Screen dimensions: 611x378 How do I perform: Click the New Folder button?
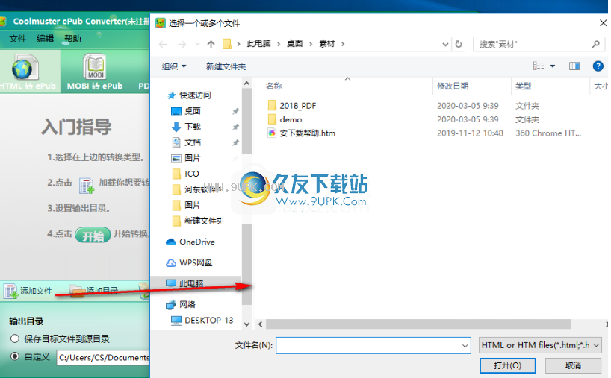click(226, 66)
